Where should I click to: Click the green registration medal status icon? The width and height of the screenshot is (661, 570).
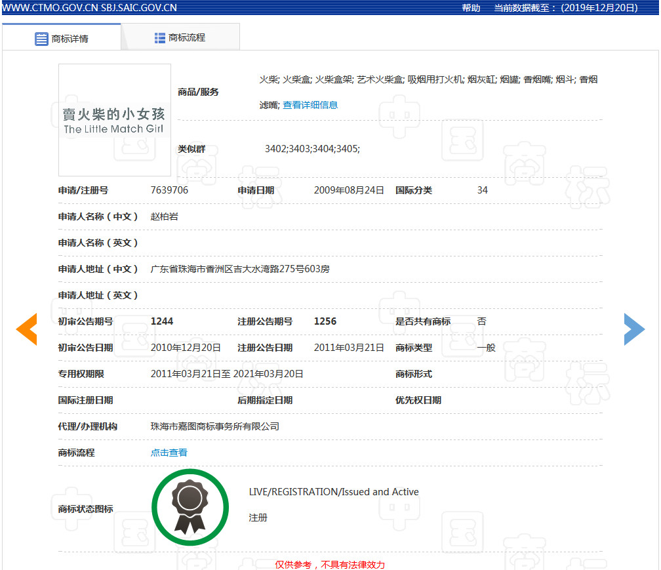[x=190, y=507]
